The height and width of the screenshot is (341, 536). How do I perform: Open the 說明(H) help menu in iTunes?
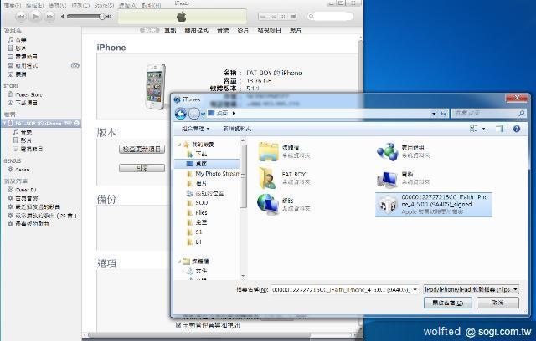click(x=151, y=5)
